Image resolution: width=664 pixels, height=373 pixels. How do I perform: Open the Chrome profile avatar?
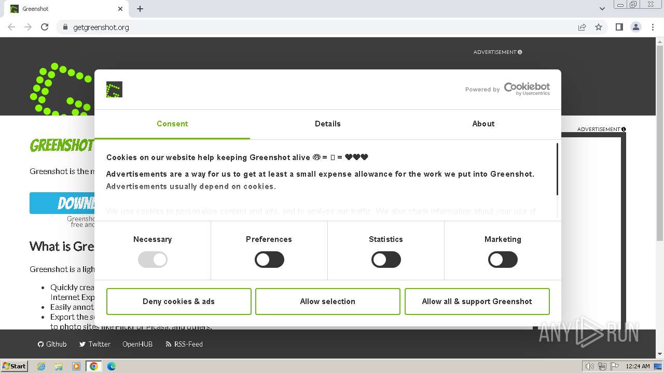pos(635,27)
